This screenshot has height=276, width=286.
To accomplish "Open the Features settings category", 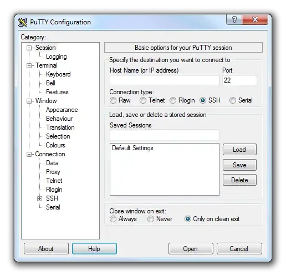I will click(x=57, y=92).
